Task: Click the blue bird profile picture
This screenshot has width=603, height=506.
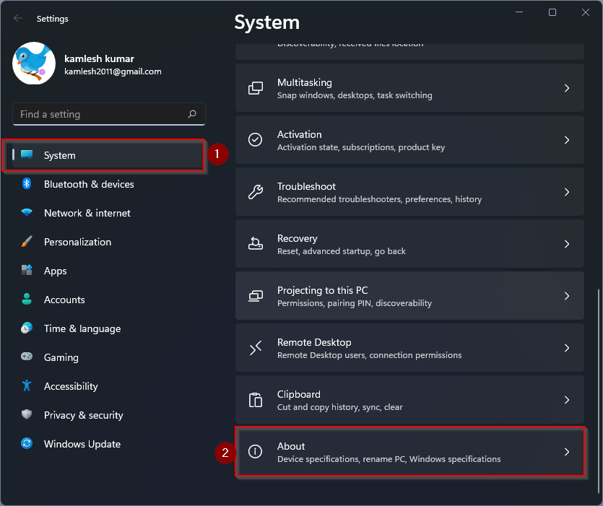Action: [34, 64]
